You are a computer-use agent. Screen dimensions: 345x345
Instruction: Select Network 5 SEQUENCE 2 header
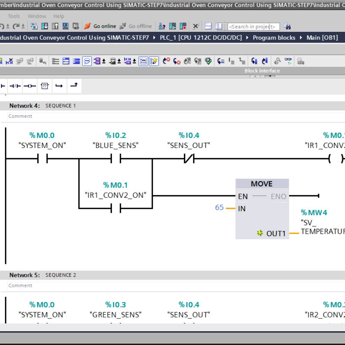coord(172,275)
